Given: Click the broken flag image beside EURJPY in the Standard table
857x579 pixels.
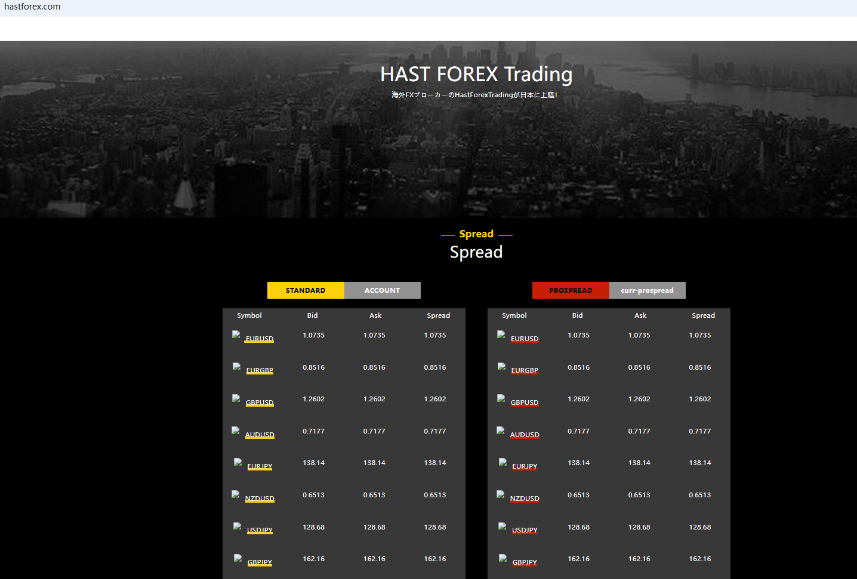Looking at the screenshot, I should coord(238,463).
